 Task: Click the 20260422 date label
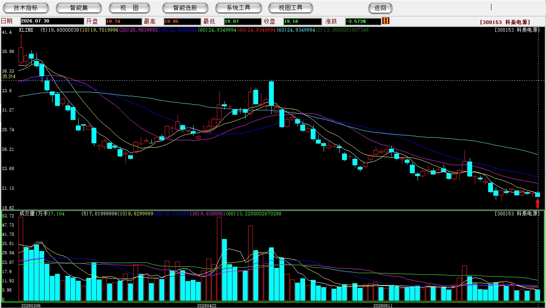coord(206,305)
